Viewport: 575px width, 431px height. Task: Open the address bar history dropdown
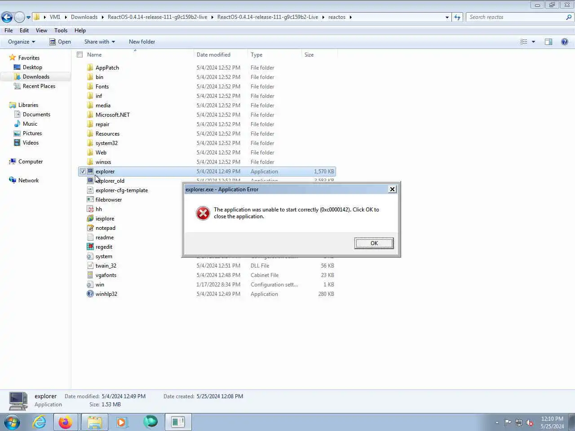pos(447,18)
